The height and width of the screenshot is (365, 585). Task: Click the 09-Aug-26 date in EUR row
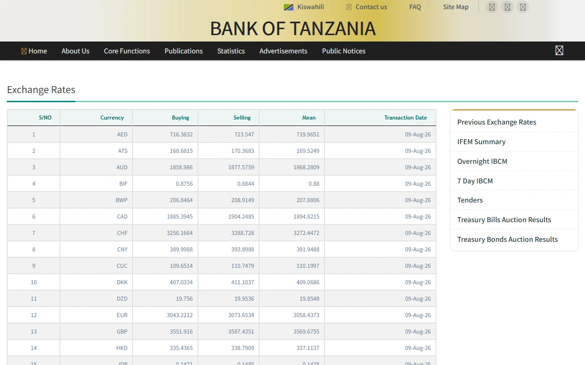(418, 315)
